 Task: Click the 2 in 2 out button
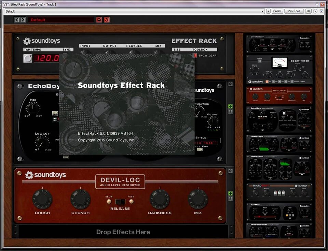click(x=294, y=11)
